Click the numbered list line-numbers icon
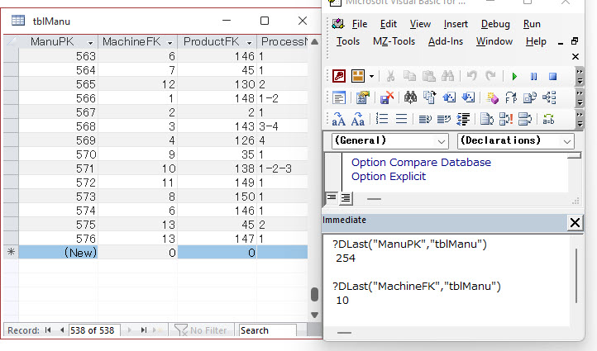Viewport: 597px width, 351px height. tap(382, 119)
